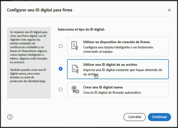Select the signature creation device radio button
Viewport: 178px width, 128px height.
61,46
